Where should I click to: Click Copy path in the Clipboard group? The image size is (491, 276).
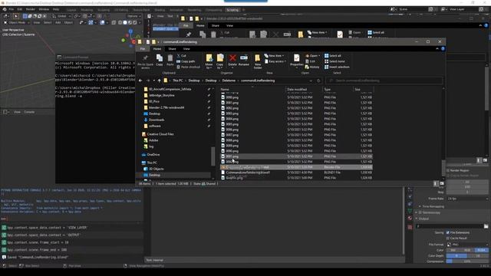click(x=186, y=61)
